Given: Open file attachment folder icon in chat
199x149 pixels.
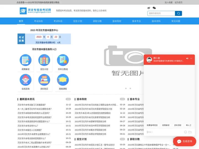Looking at the screenshot, I should [190, 132].
